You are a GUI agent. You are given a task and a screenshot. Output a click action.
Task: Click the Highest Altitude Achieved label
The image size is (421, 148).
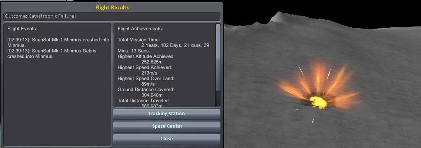pyautogui.click(x=146, y=56)
